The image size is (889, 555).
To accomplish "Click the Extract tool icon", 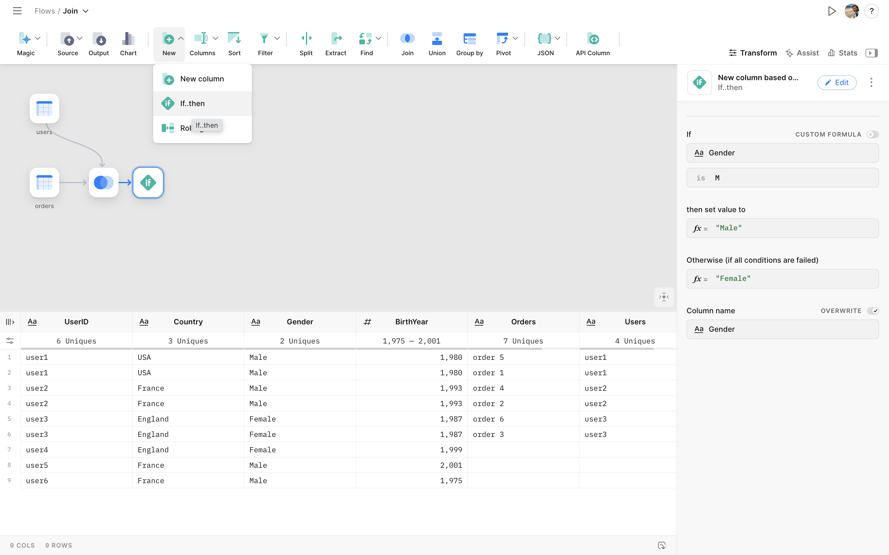I will (336, 39).
